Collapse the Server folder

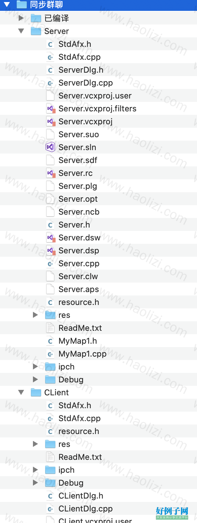[x=21, y=31]
